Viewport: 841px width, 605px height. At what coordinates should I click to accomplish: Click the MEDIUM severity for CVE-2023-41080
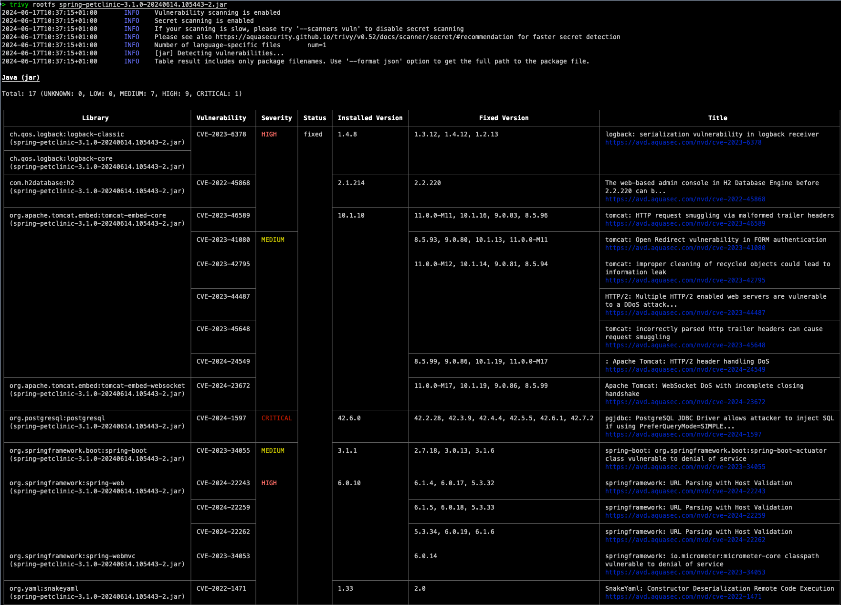[273, 240]
